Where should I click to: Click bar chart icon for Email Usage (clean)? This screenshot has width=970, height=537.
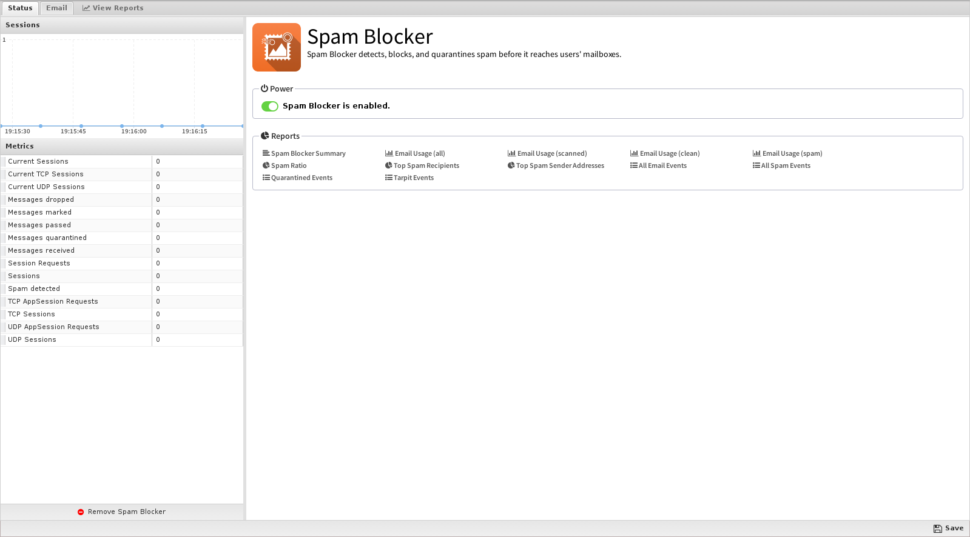click(634, 153)
